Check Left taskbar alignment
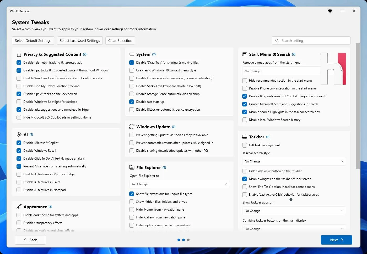 click(x=245, y=145)
